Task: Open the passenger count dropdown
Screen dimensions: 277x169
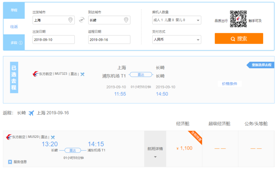Action: 176,20
